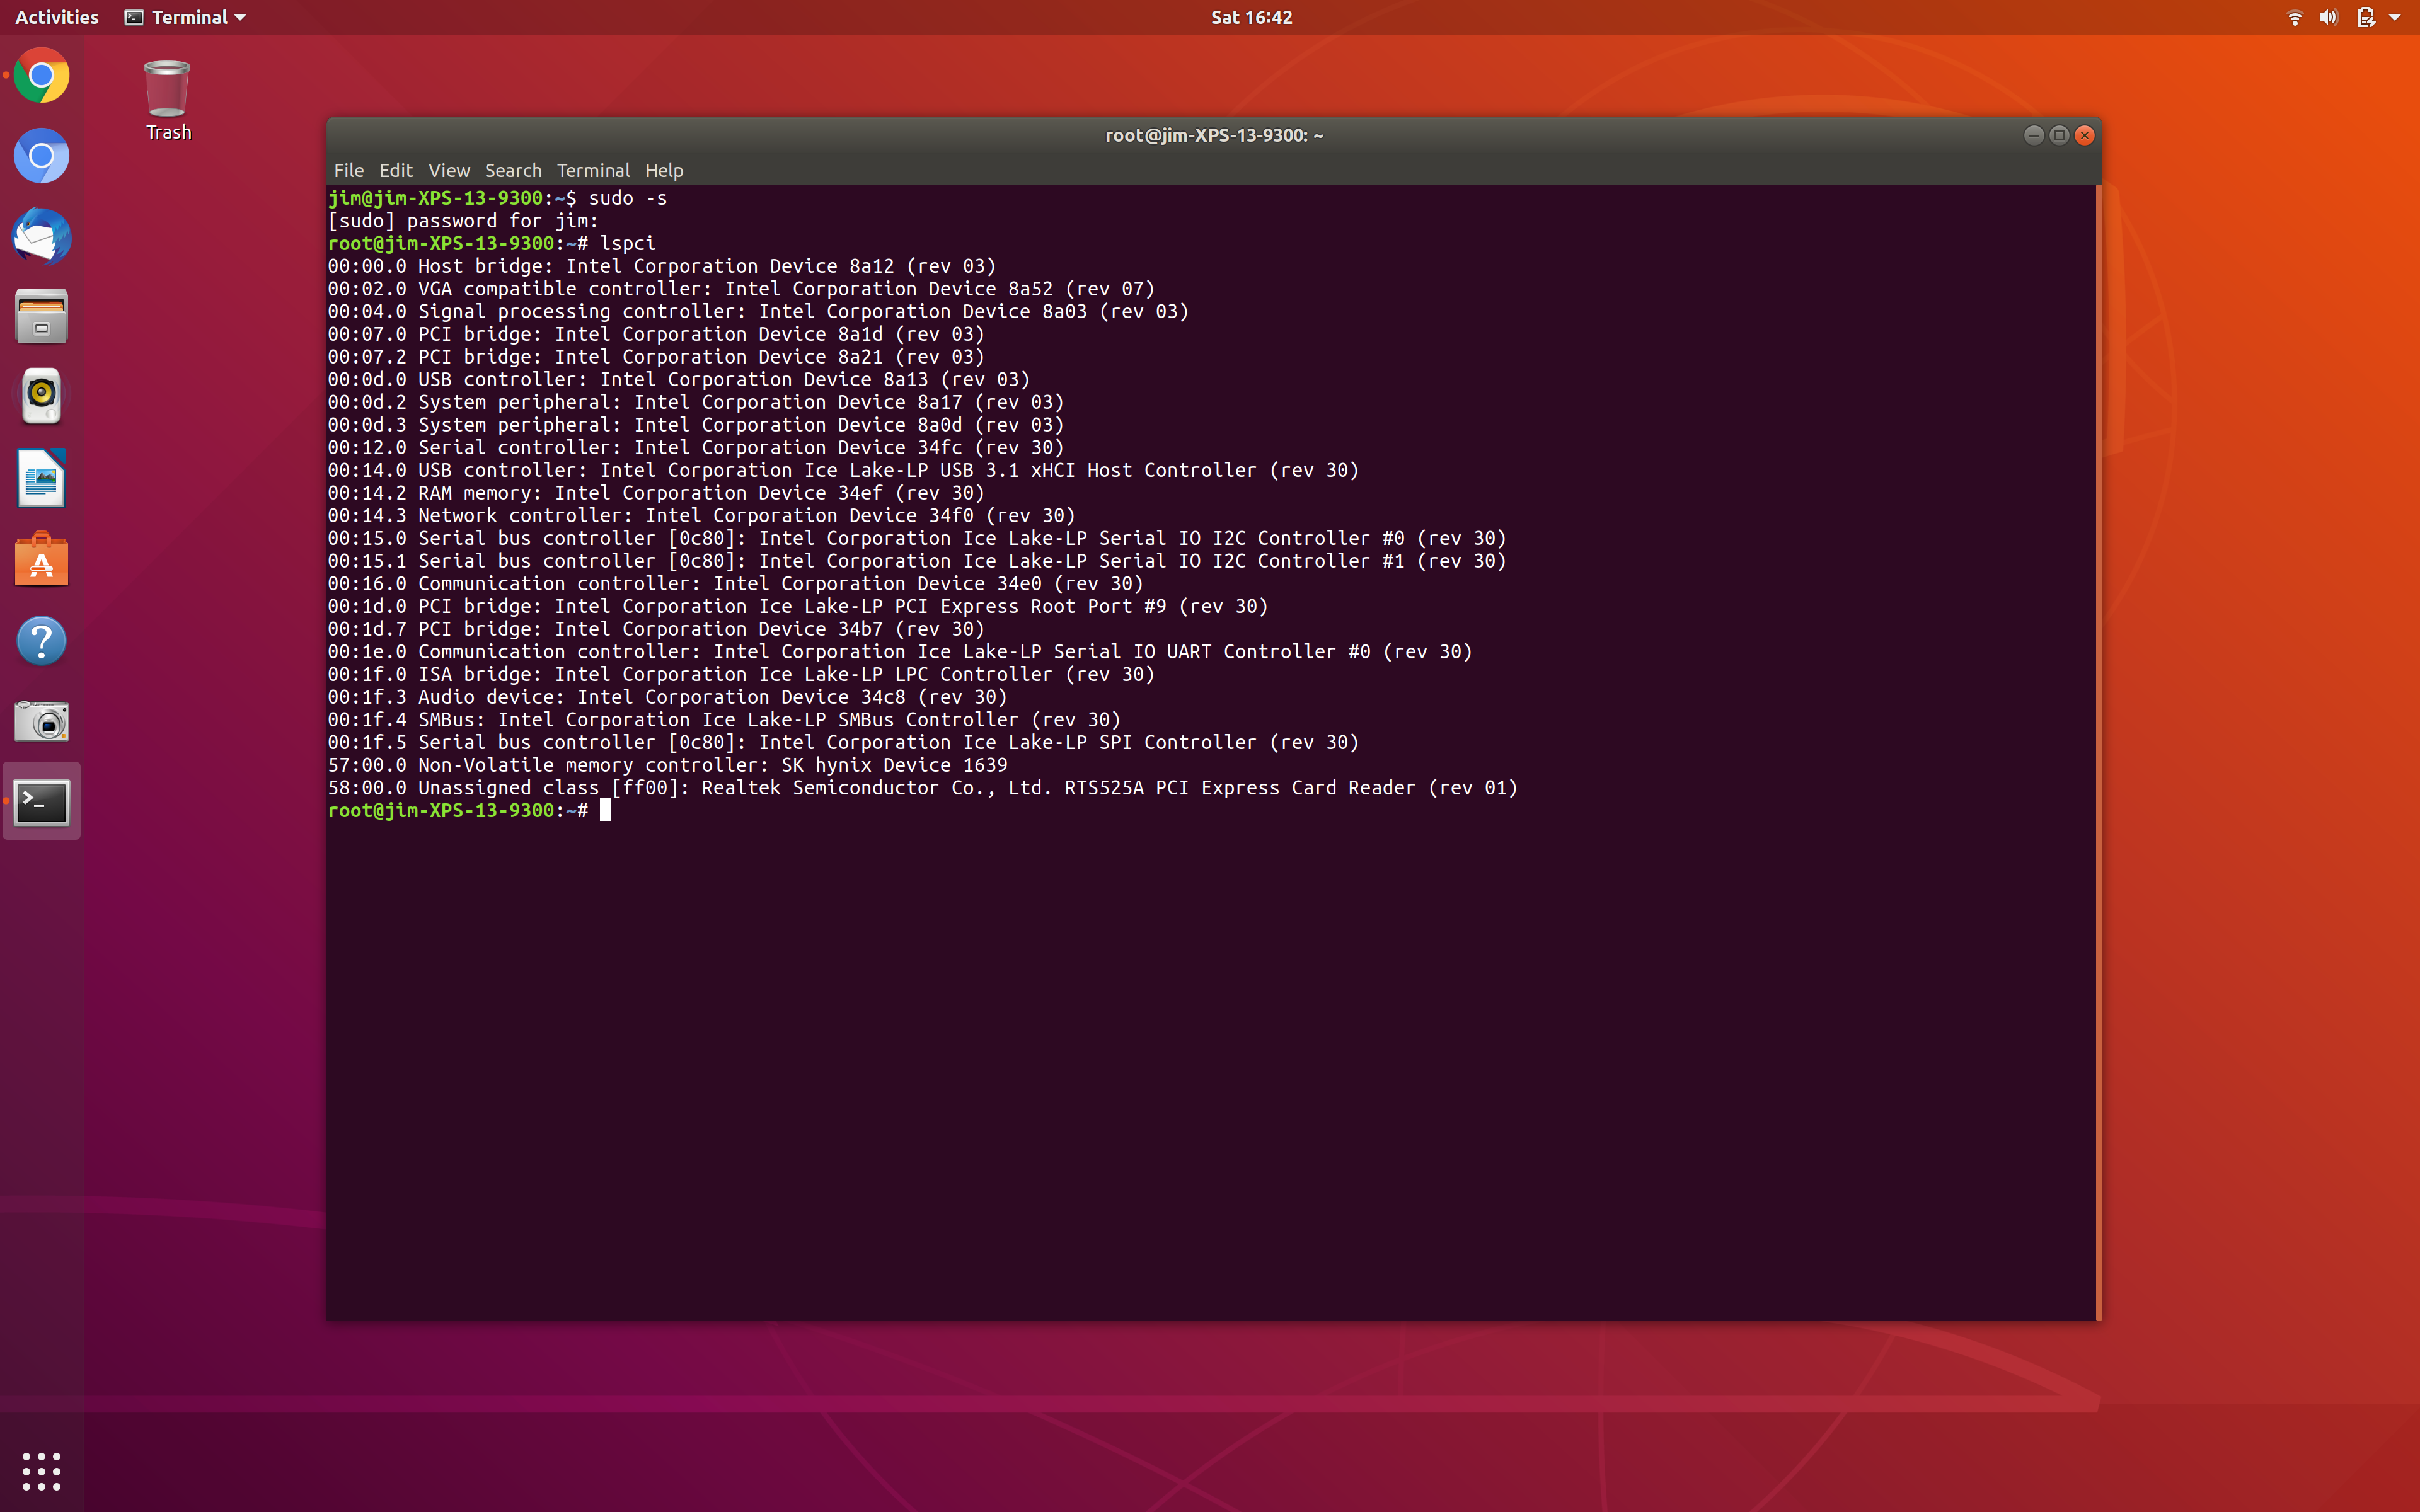
Task: Launch Rhythmbox music player
Action: (41, 397)
